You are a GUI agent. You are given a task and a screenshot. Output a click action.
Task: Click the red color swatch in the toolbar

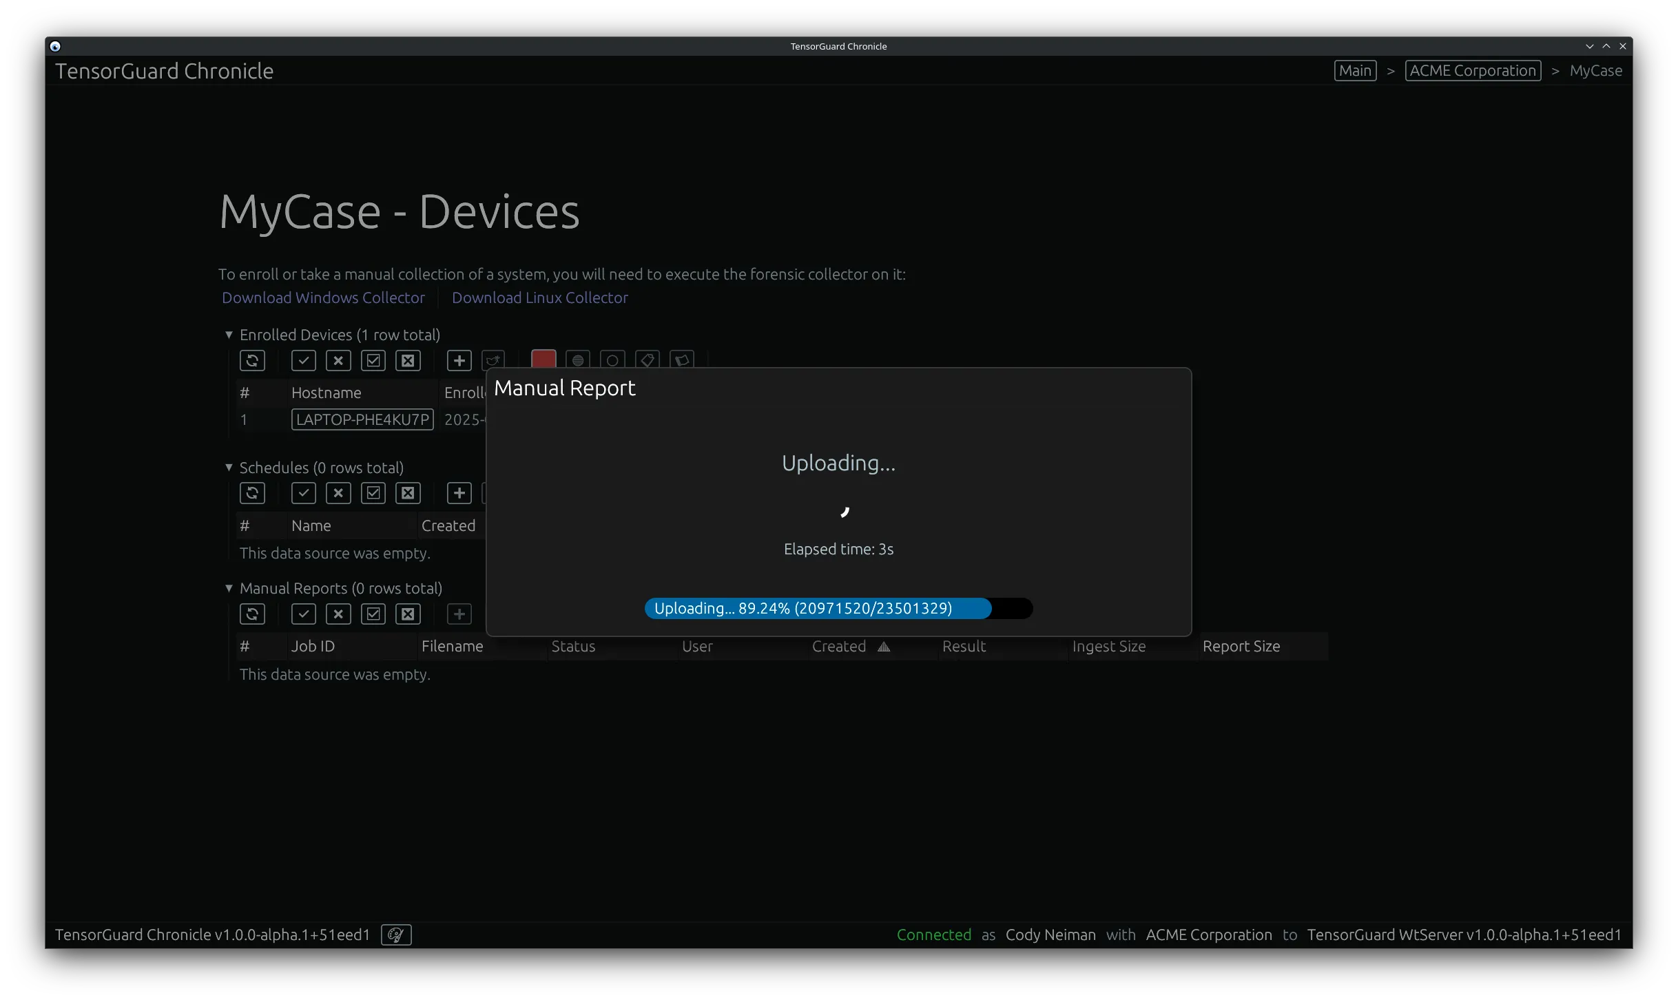pyautogui.click(x=543, y=360)
